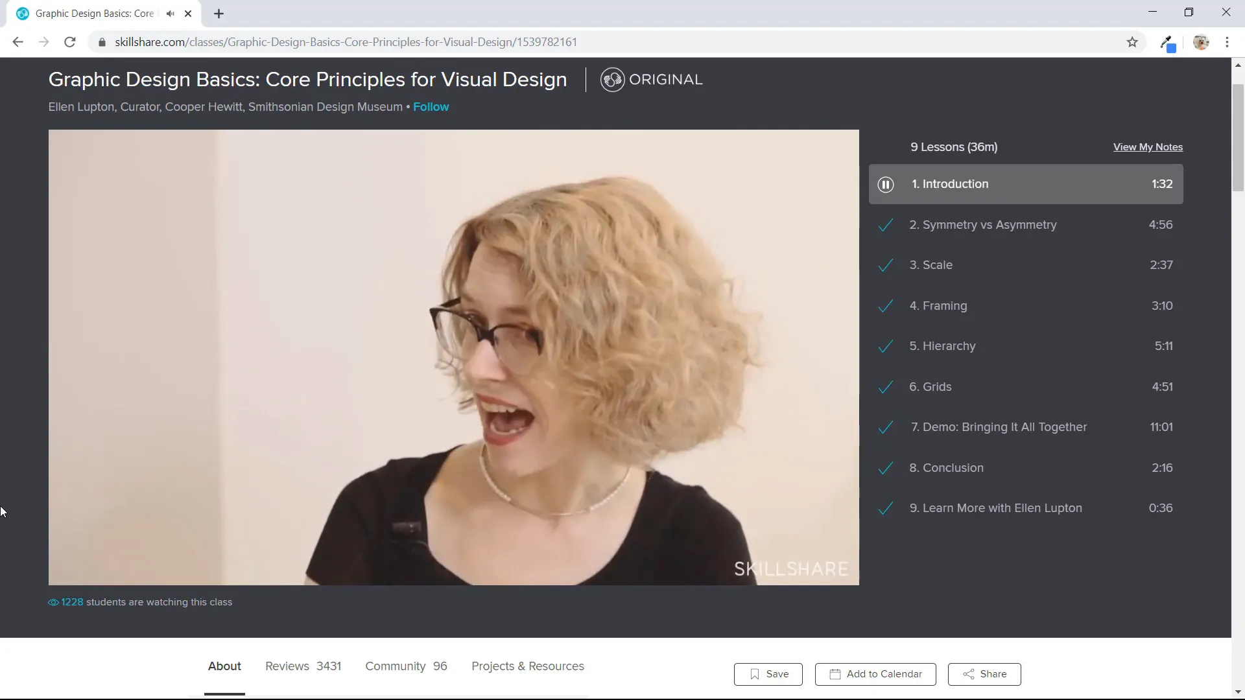Play lesson 4. Framing
The height and width of the screenshot is (700, 1245).
click(x=1026, y=306)
